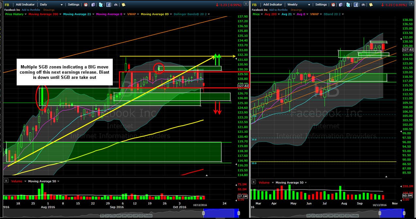
Task: Close the Weekly Volume panel using its X box
Action: pos(253,182)
